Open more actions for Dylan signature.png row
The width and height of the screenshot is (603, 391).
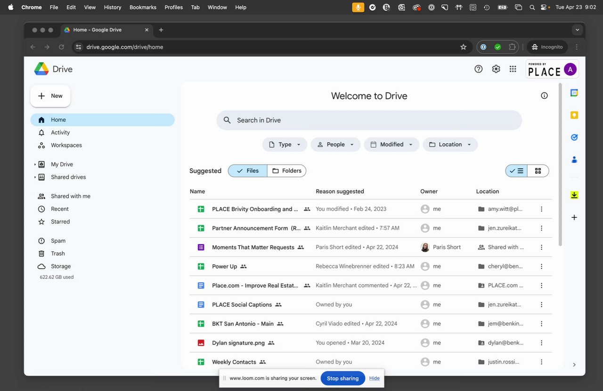(x=542, y=343)
